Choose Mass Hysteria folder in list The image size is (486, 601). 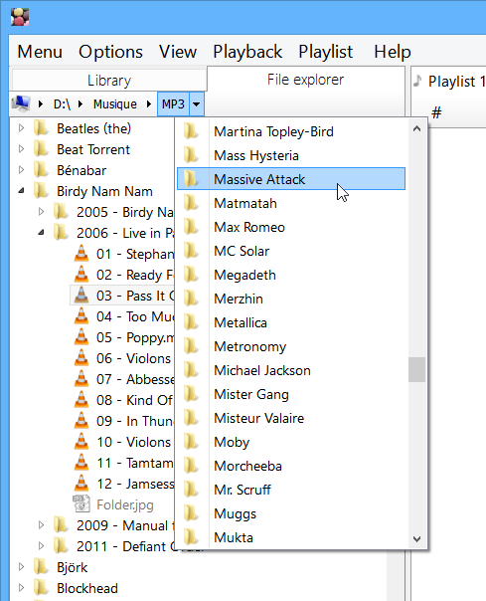click(x=291, y=155)
